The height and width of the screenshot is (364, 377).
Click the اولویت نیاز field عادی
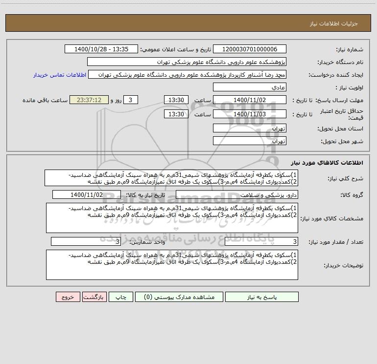tap(250, 87)
